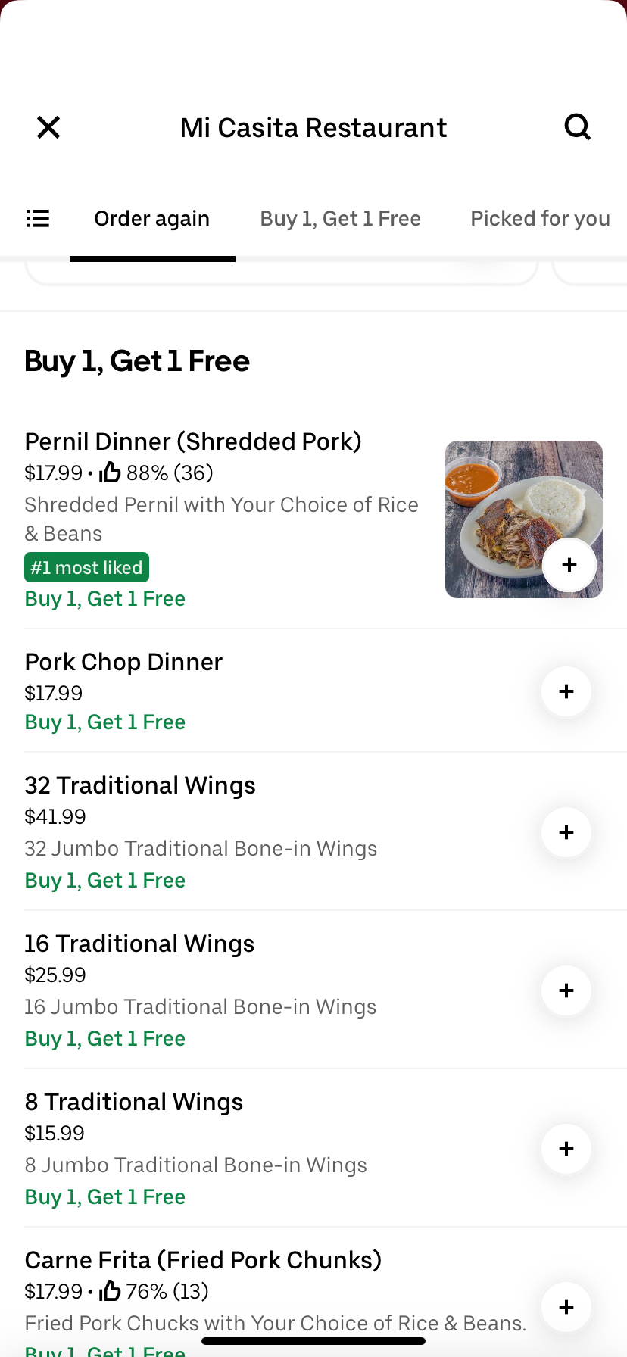Select the Buy 1, Get 1 Free tab
The width and height of the screenshot is (627, 1357).
coord(341,219)
